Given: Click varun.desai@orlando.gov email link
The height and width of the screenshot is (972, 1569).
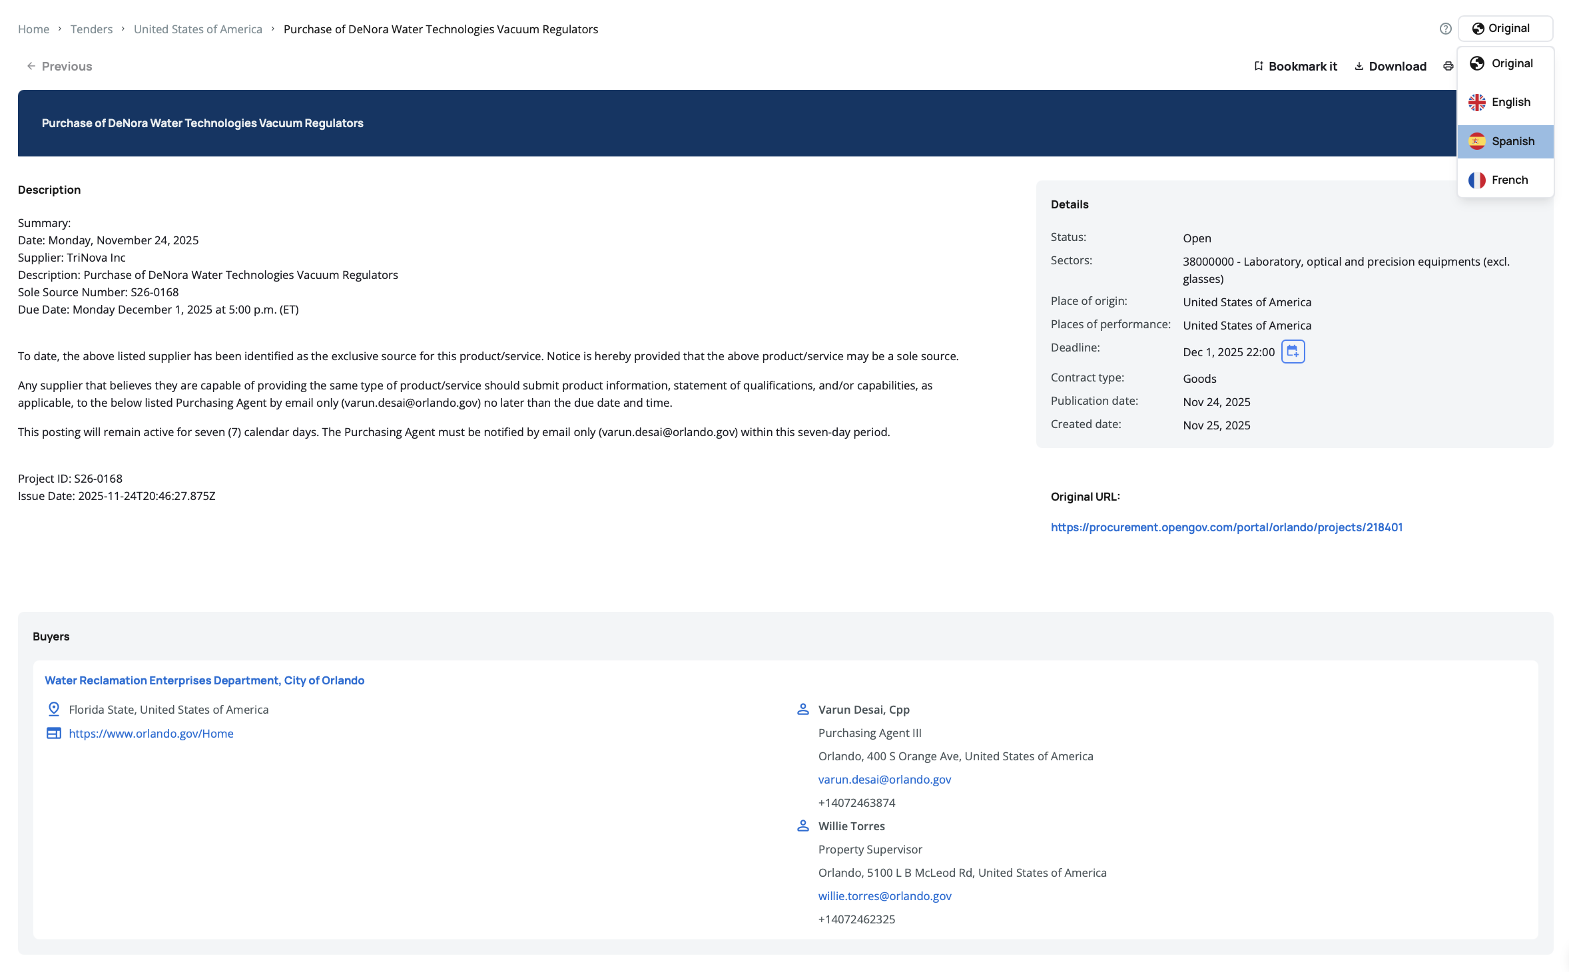Looking at the screenshot, I should tap(884, 780).
